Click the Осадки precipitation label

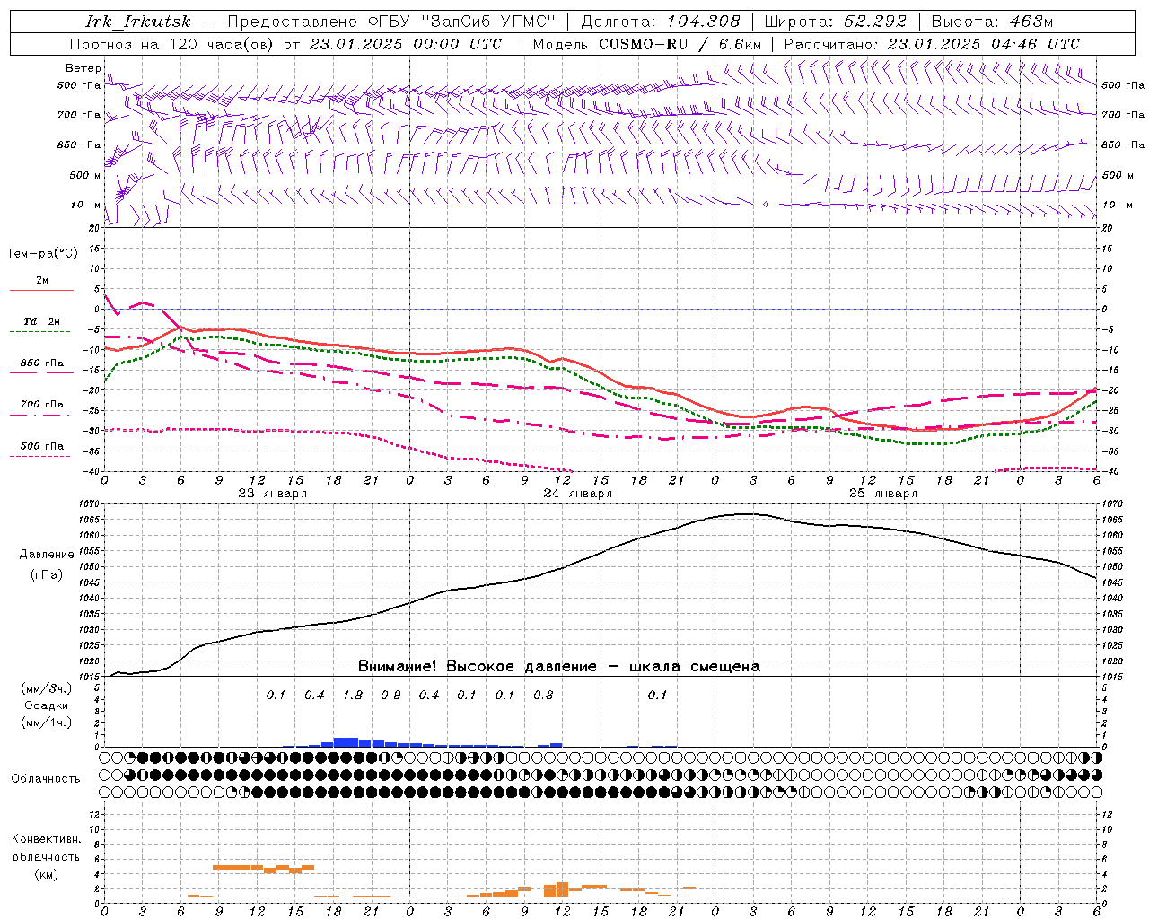pyautogui.click(x=46, y=705)
